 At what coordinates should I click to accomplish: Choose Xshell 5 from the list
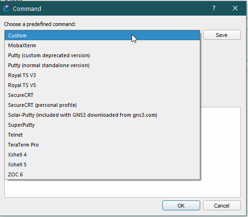[x=102, y=165]
